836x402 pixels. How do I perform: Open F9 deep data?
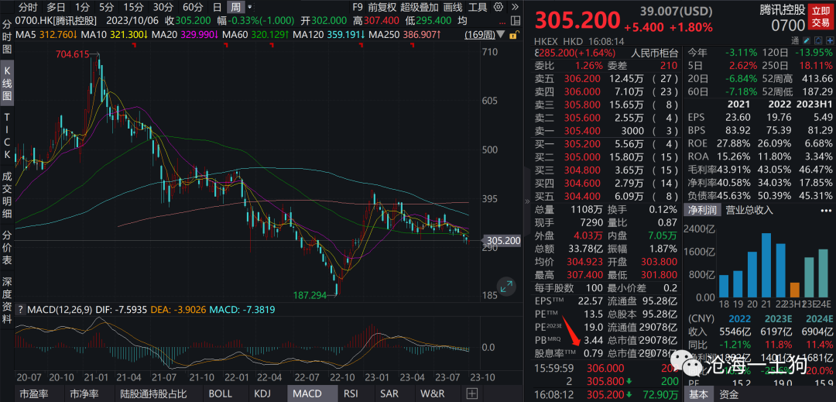(x=357, y=8)
